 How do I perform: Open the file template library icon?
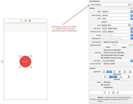pos(105,93)
